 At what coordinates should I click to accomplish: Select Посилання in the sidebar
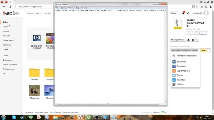[7, 45]
